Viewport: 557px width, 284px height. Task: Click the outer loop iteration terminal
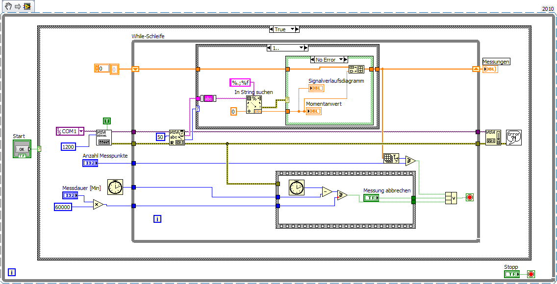(12, 272)
